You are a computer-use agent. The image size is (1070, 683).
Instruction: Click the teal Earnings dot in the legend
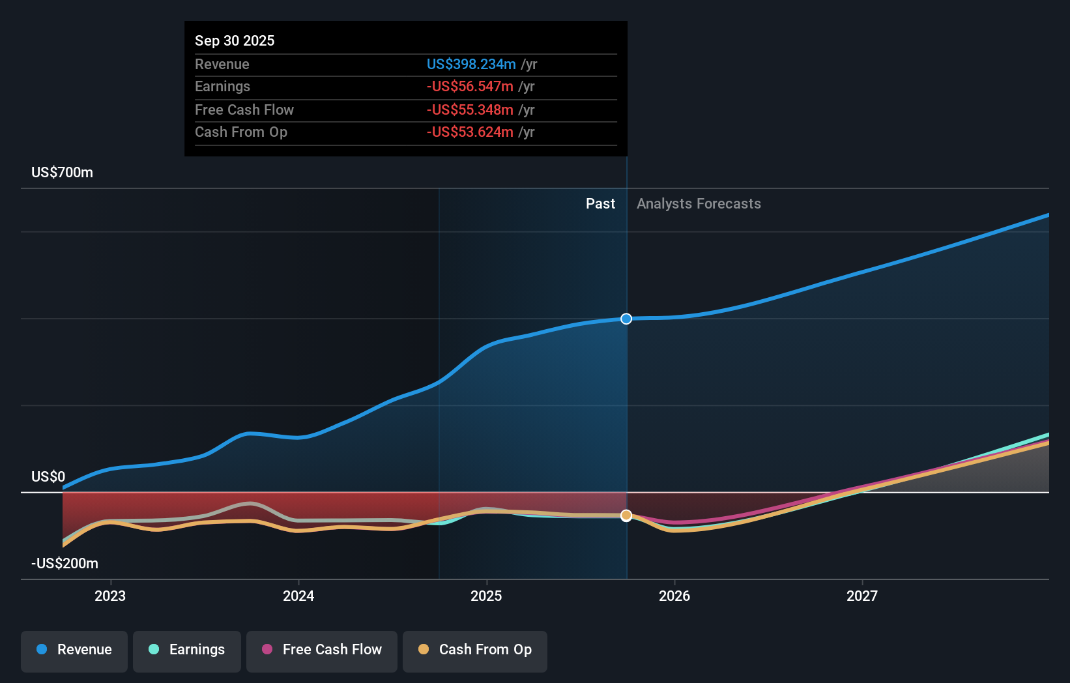(x=153, y=650)
